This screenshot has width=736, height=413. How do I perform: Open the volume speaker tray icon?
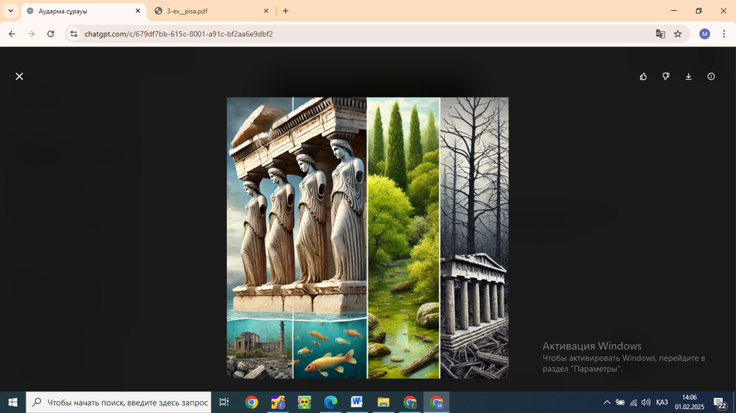646,402
